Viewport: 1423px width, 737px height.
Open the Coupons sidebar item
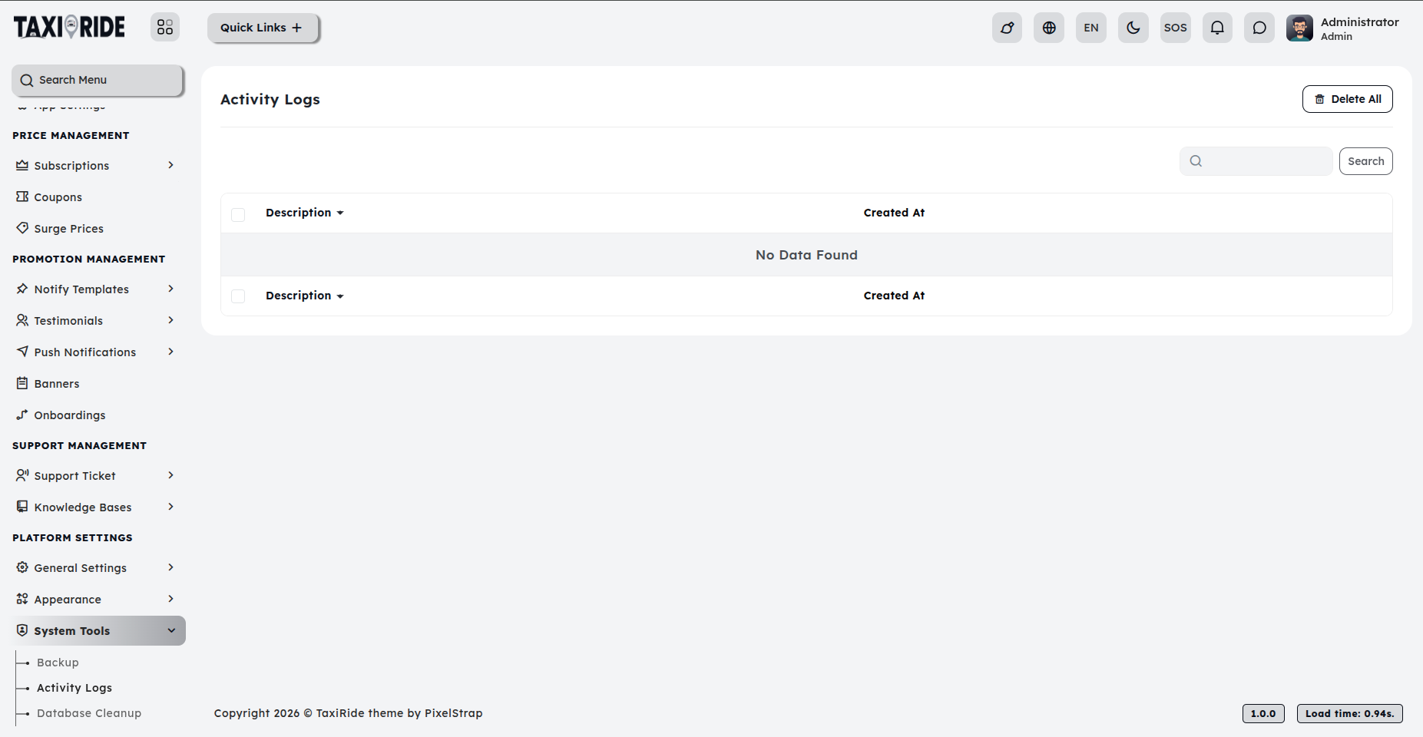pyautogui.click(x=98, y=197)
